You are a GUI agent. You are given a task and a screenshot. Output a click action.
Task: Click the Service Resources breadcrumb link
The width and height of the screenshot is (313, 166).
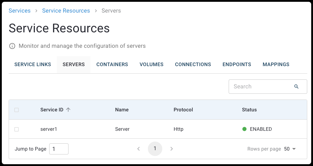(66, 11)
